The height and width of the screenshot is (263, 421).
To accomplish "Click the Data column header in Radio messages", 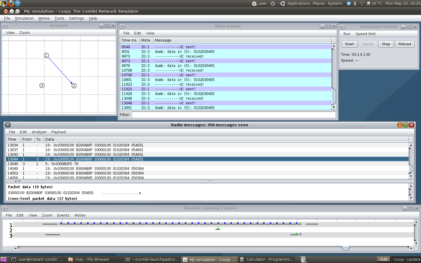I will pyautogui.click(x=226, y=139).
